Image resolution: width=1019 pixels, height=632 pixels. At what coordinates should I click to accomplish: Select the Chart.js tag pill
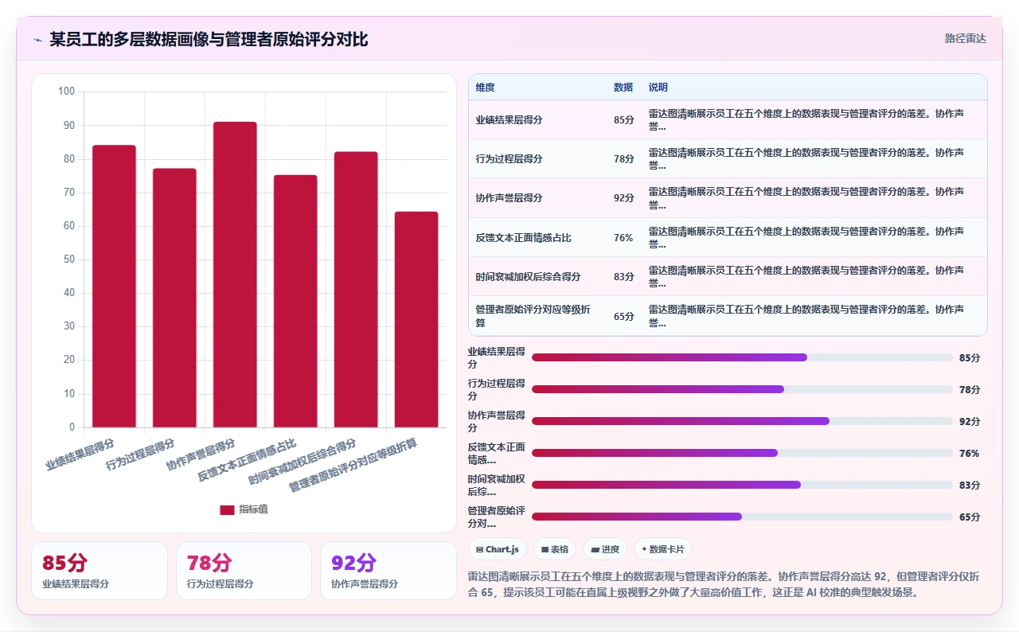coord(498,549)
